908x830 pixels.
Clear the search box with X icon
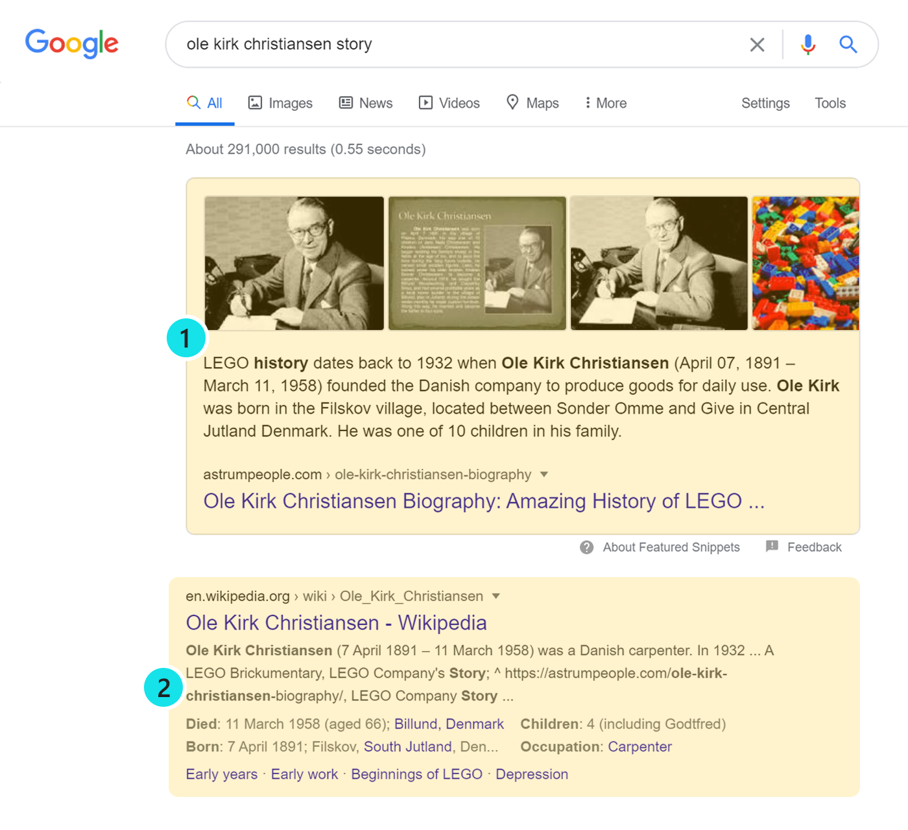[757, 45]
